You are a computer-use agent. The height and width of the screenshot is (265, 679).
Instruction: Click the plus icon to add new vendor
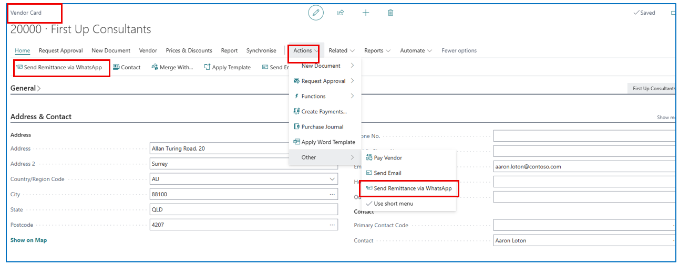pyautogui.click(x=366, y=13)
